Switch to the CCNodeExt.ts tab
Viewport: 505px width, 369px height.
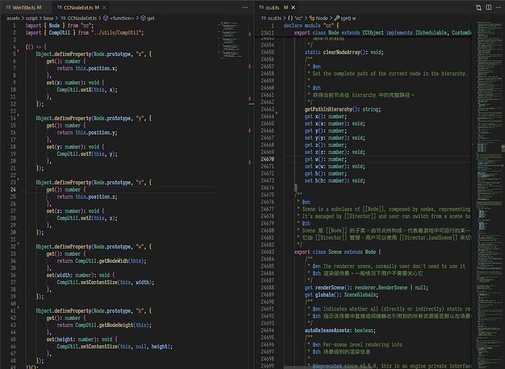78,7
